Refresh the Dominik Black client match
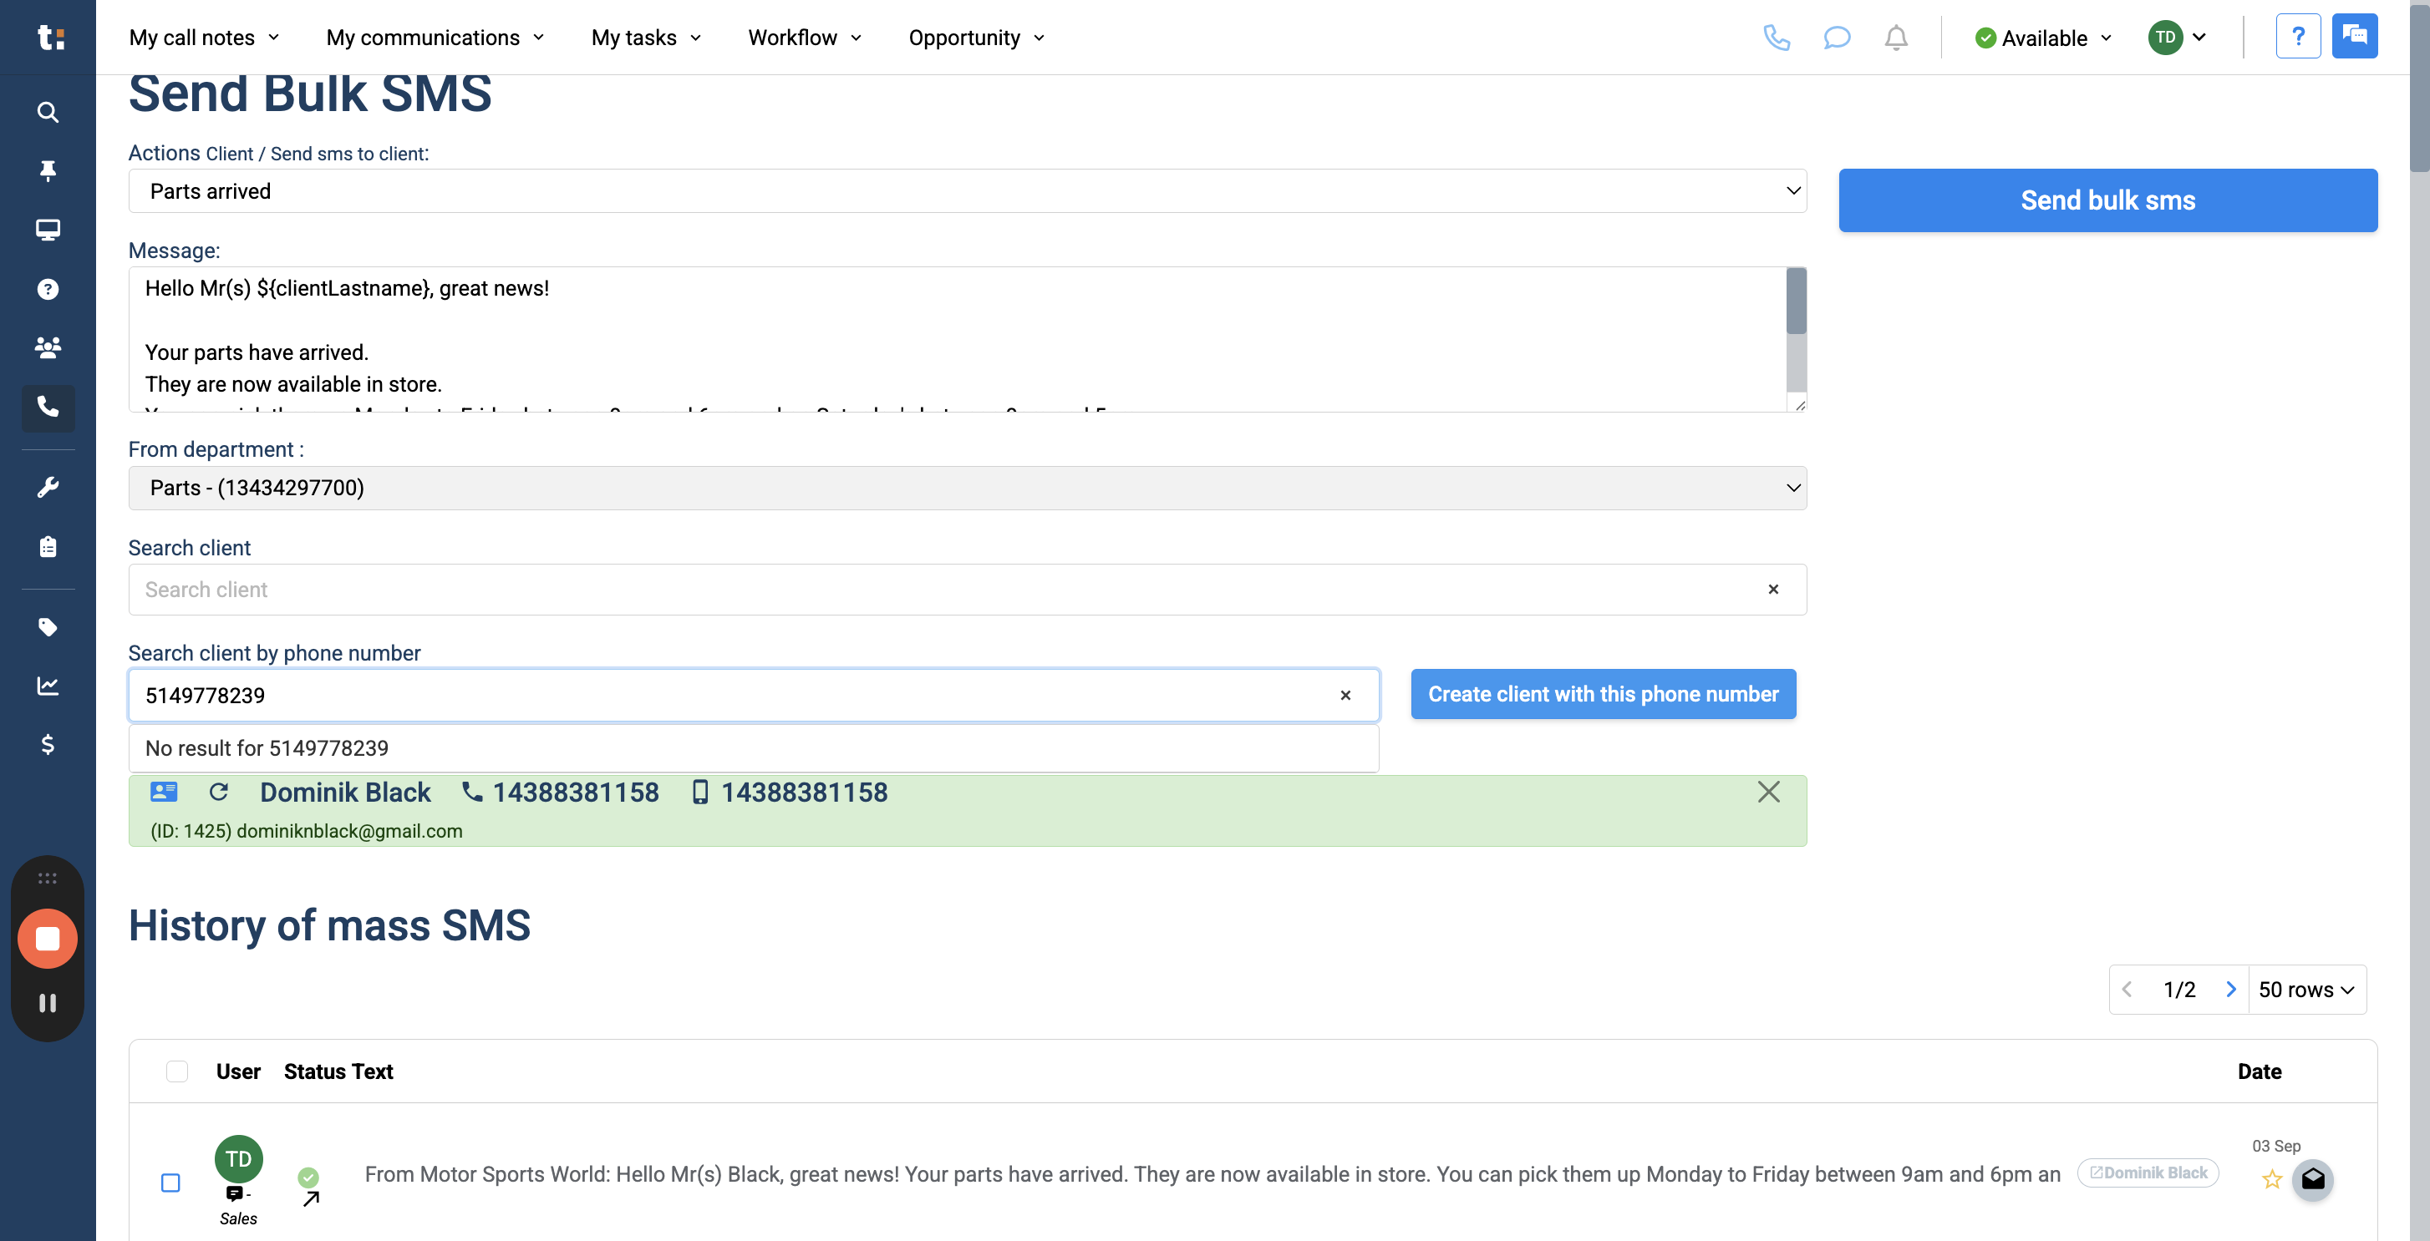The height and width of the screenshot is (1241, 2430). coord(219,793)
